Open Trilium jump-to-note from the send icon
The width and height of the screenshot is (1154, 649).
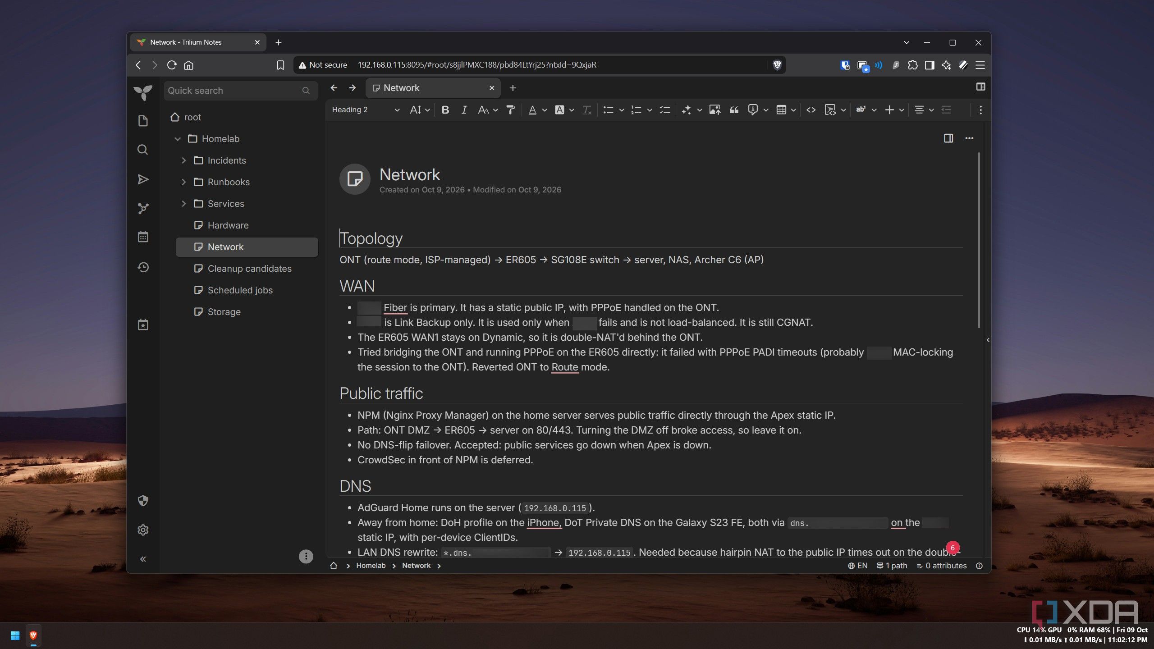coord(143,179)
